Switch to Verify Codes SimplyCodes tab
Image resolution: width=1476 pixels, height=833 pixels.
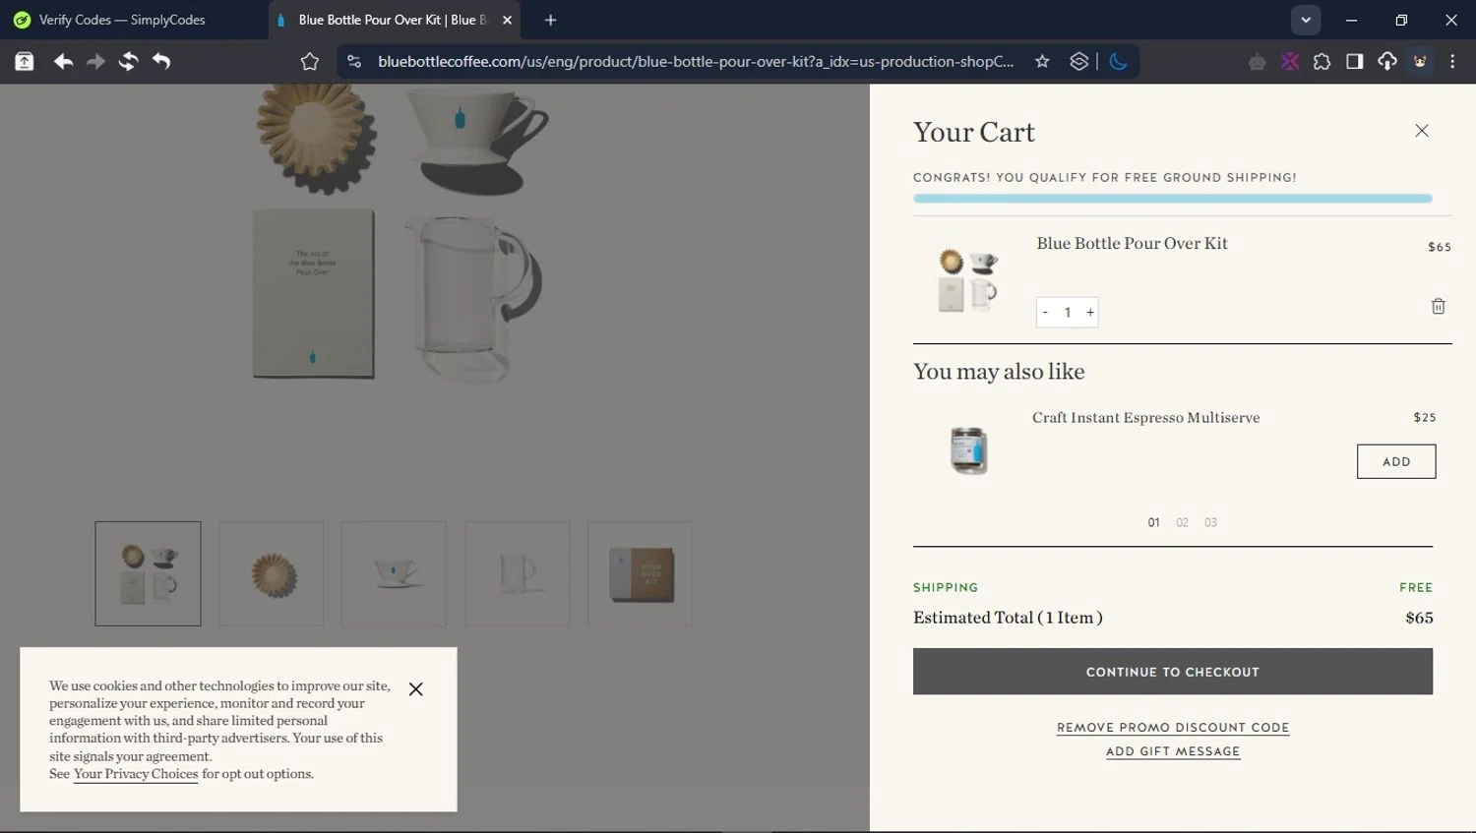(x=122, y=20)
